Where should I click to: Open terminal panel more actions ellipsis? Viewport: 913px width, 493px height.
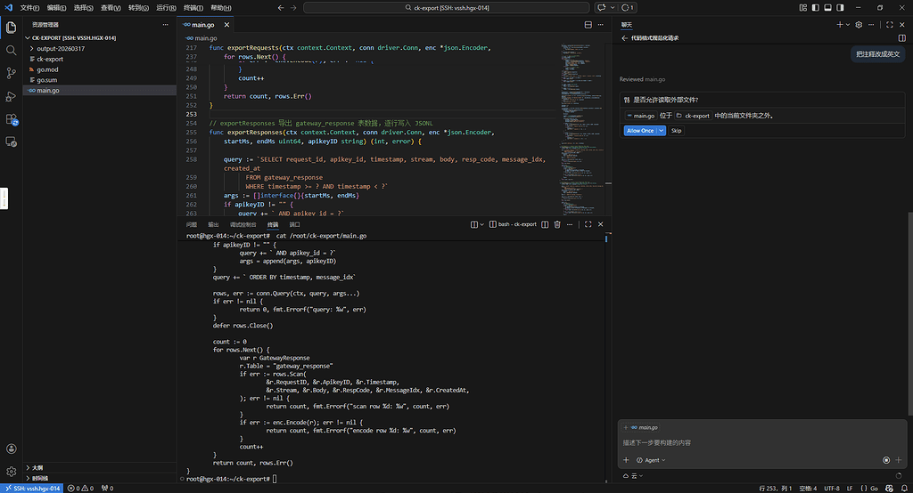tap(570, 224)
